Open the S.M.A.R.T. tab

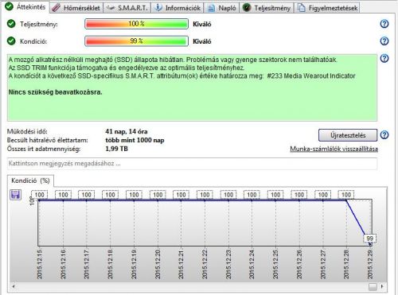[127, 8]
